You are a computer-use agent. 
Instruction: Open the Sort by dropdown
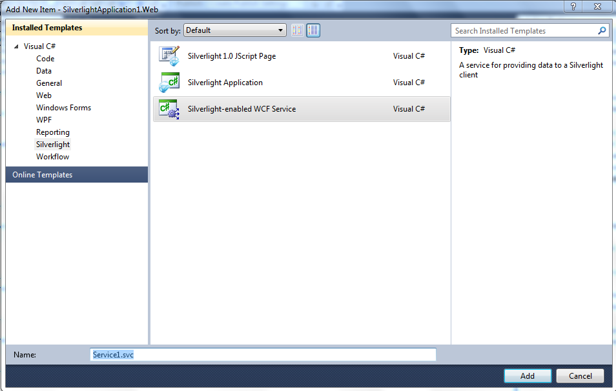(x=234, y=30)
